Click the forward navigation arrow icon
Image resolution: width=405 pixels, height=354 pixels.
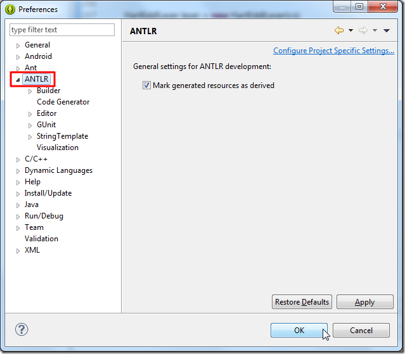click(x=363, y=30)
